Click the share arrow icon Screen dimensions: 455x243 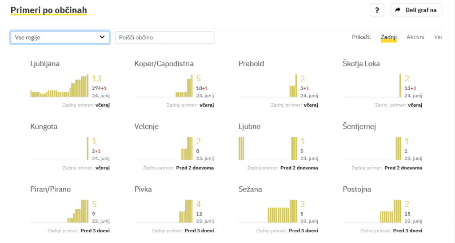(x=398, y=10)
